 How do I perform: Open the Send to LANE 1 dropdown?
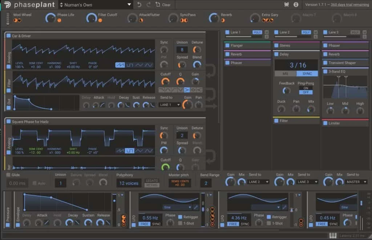click(169, 105)
